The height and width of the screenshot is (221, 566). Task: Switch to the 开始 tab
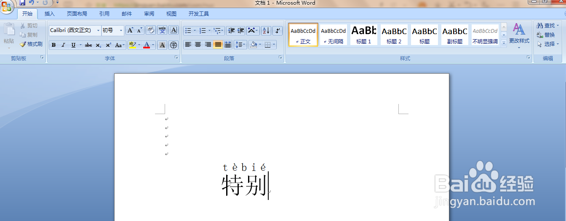click(x=27, y=14)
